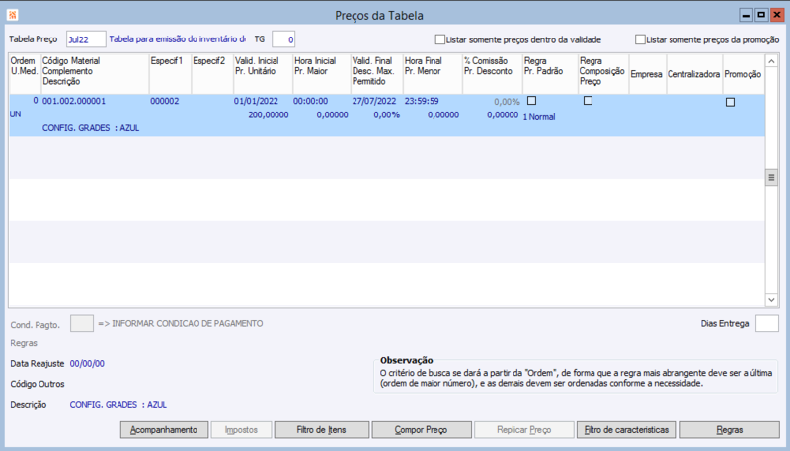Viewport: 790px width, 451px height.
Task: Open the Acompanhamento button
Action: coord(164,430)
